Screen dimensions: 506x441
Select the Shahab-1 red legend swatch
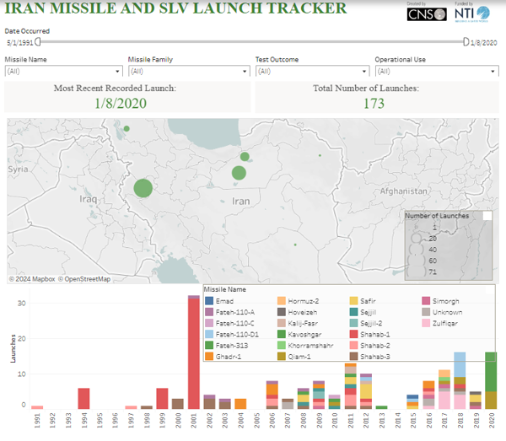[x=353, y=334]
